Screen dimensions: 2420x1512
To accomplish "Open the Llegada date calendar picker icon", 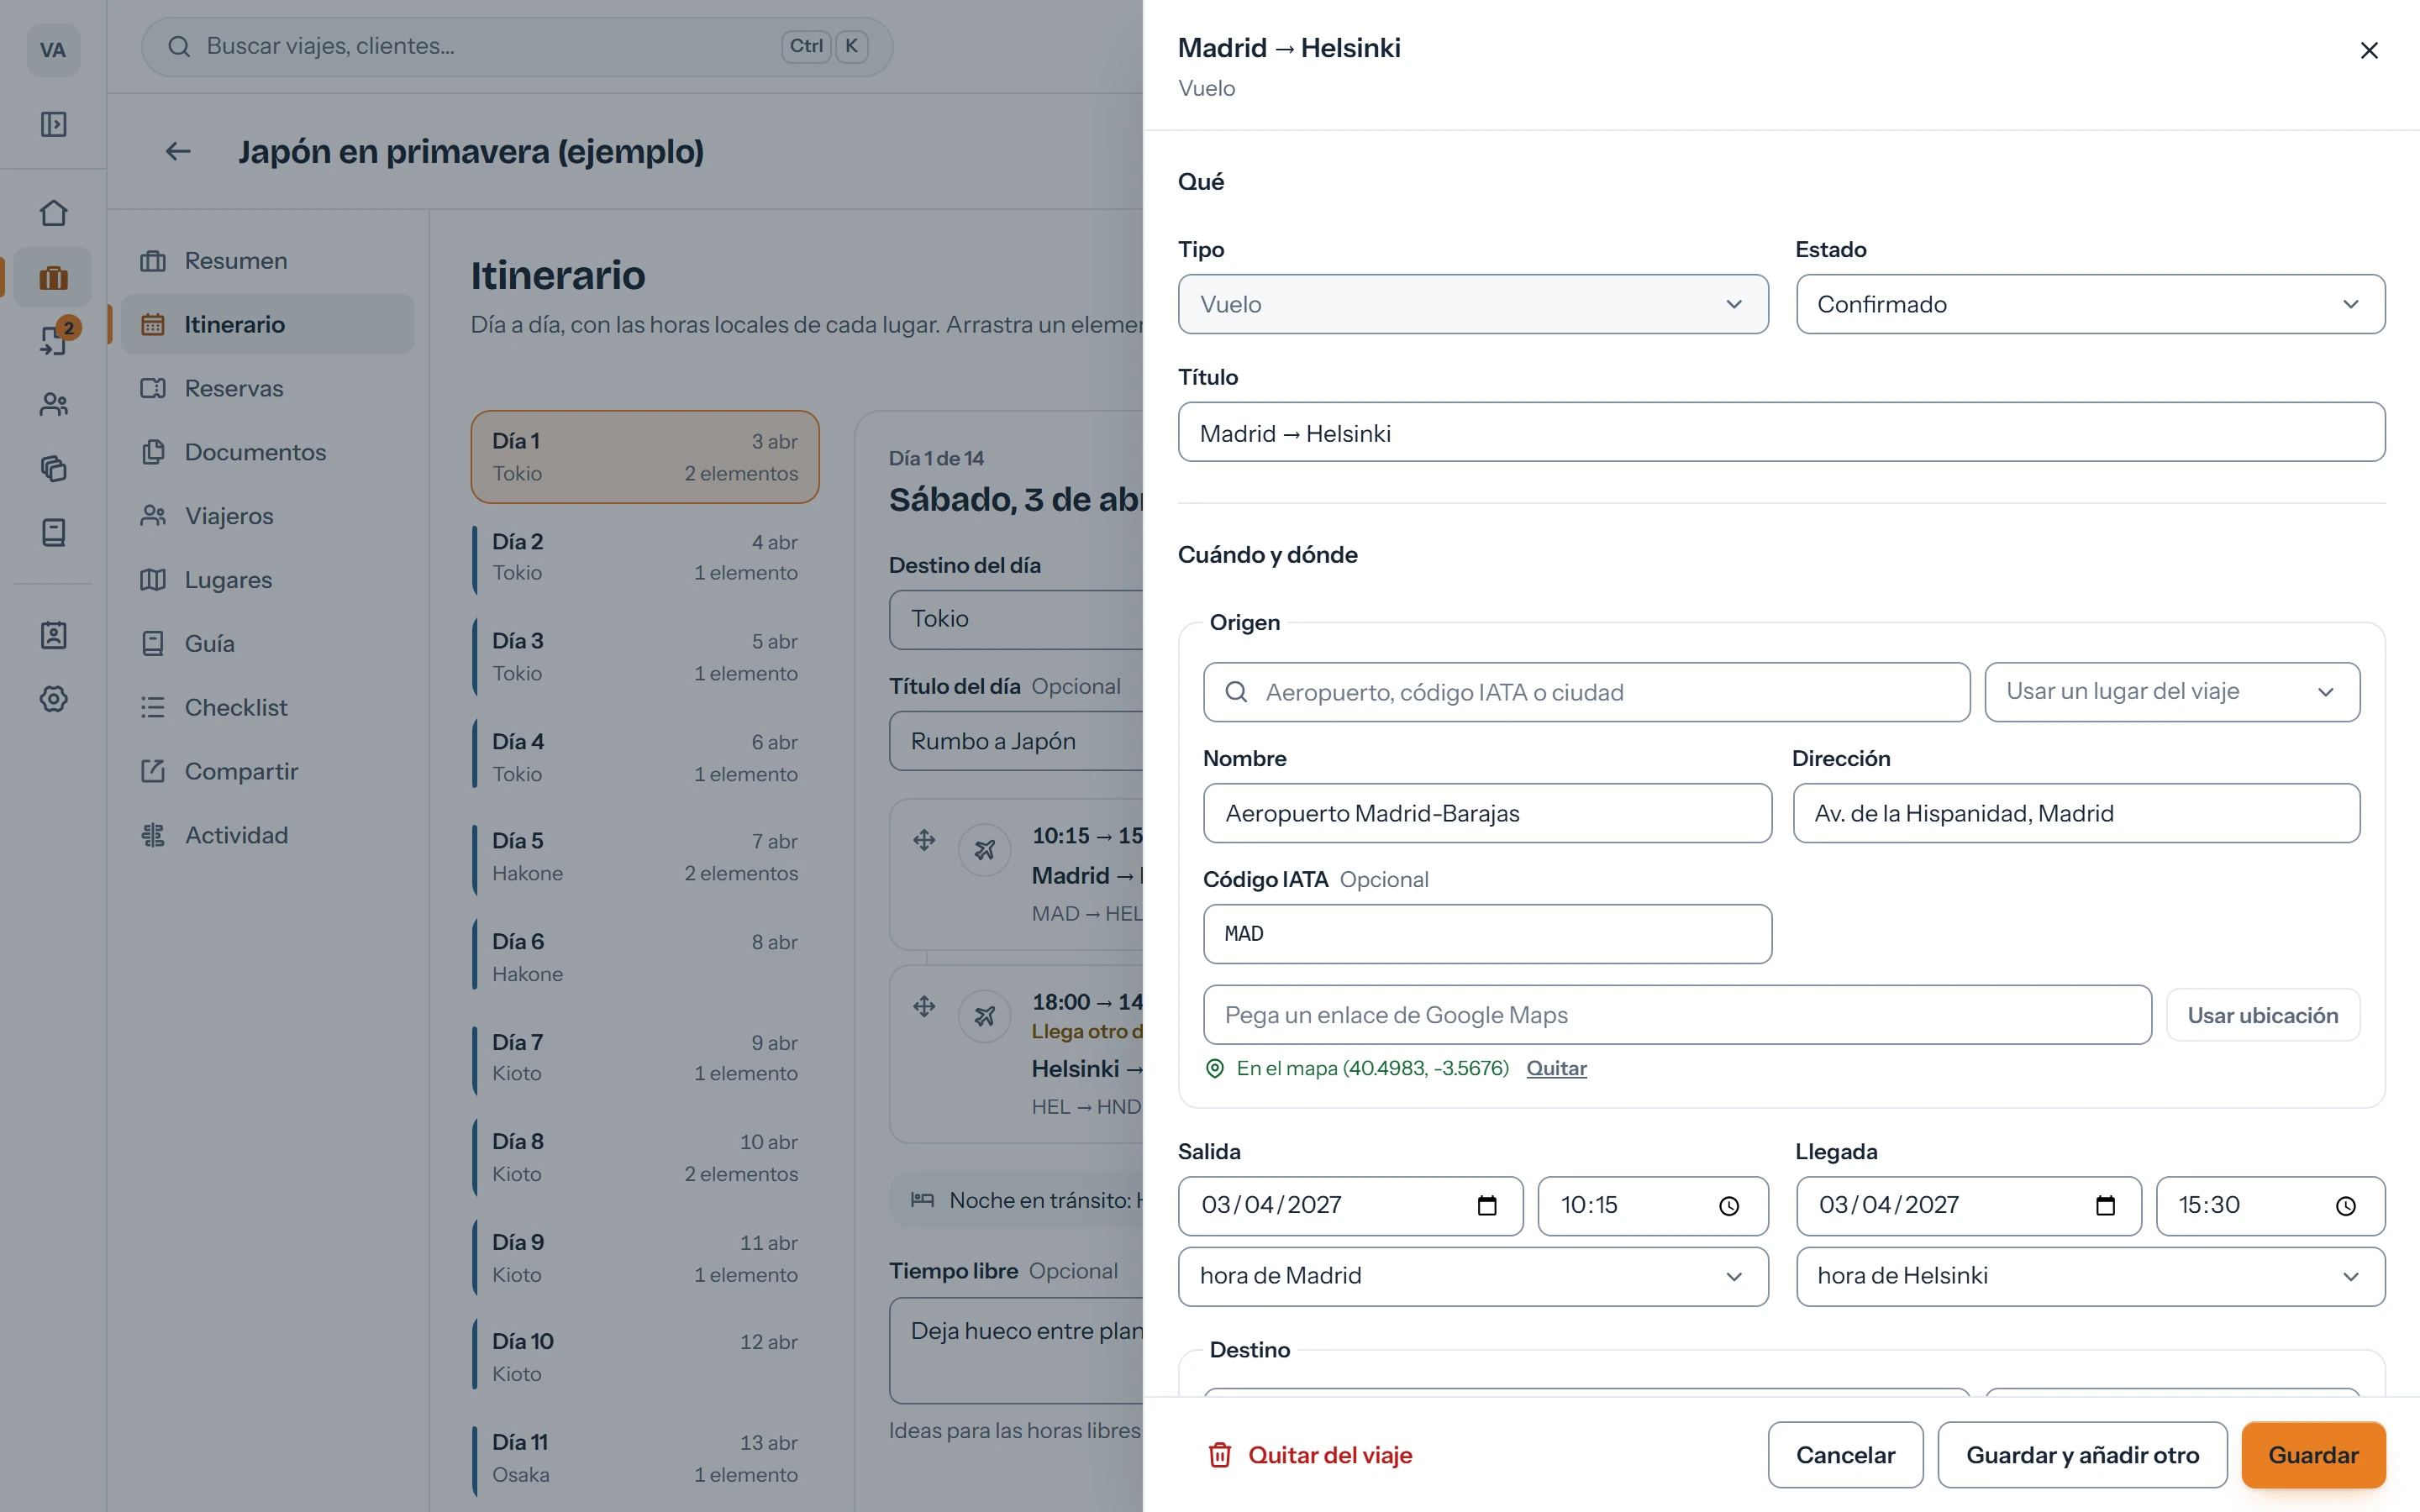I will (2105, 1205).
